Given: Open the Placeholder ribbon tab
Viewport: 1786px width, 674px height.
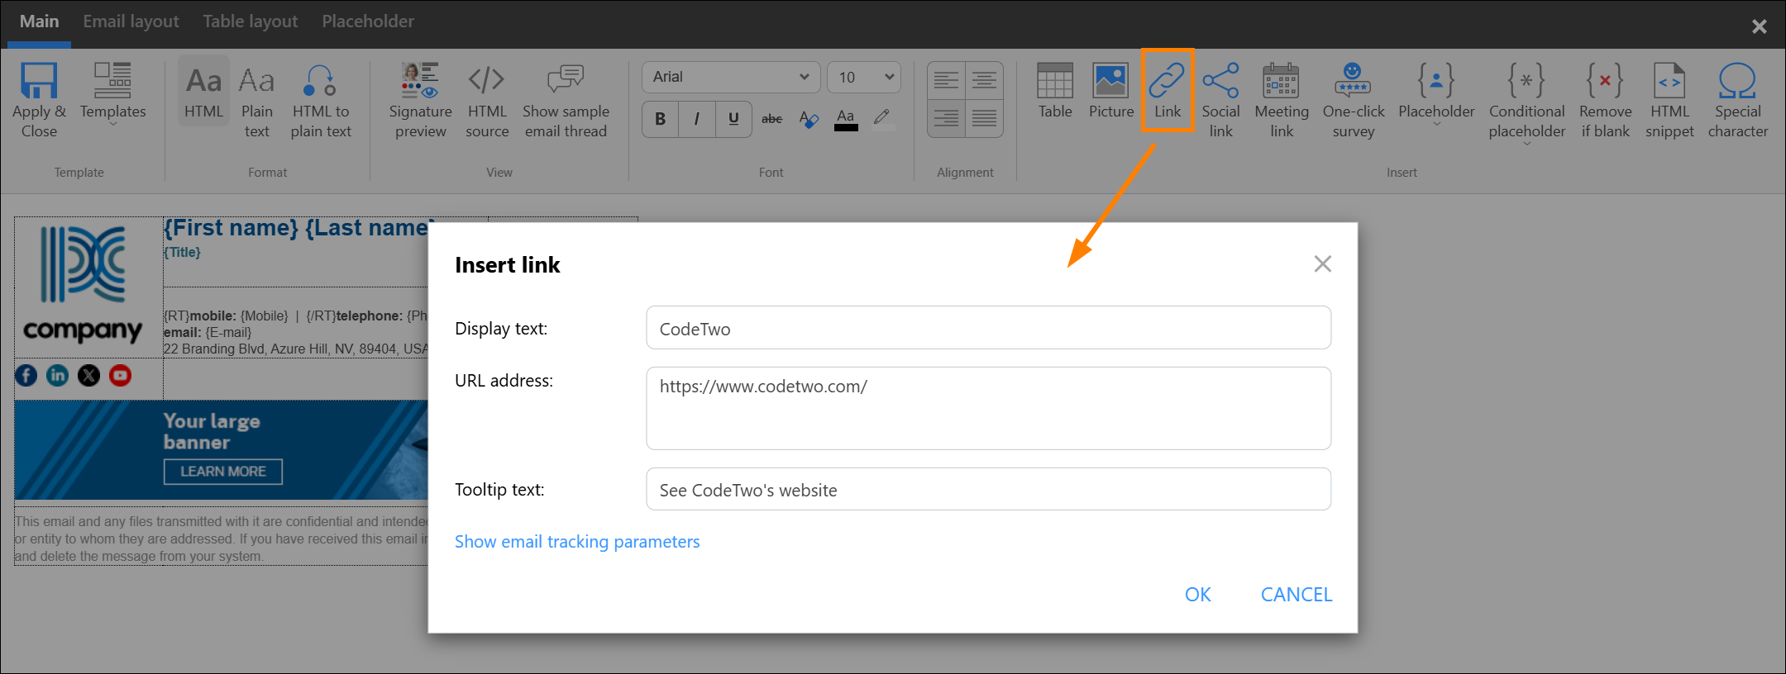Looking at the screenshot, I should click(368, 21).
